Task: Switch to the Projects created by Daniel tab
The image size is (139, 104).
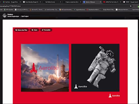Action: click(x=72, y=2)
